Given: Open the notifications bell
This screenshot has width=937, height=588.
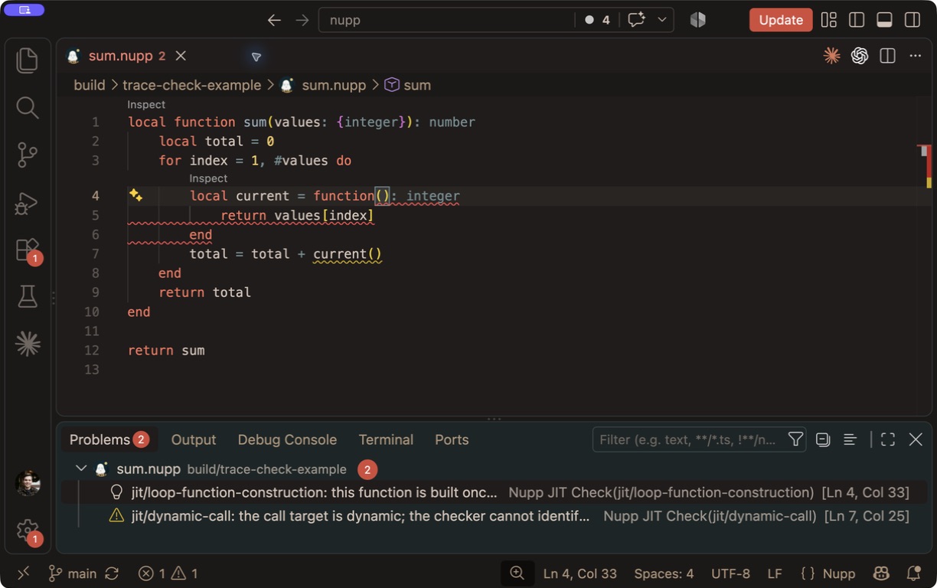Looking at the screenshot, I should (913, 573).
